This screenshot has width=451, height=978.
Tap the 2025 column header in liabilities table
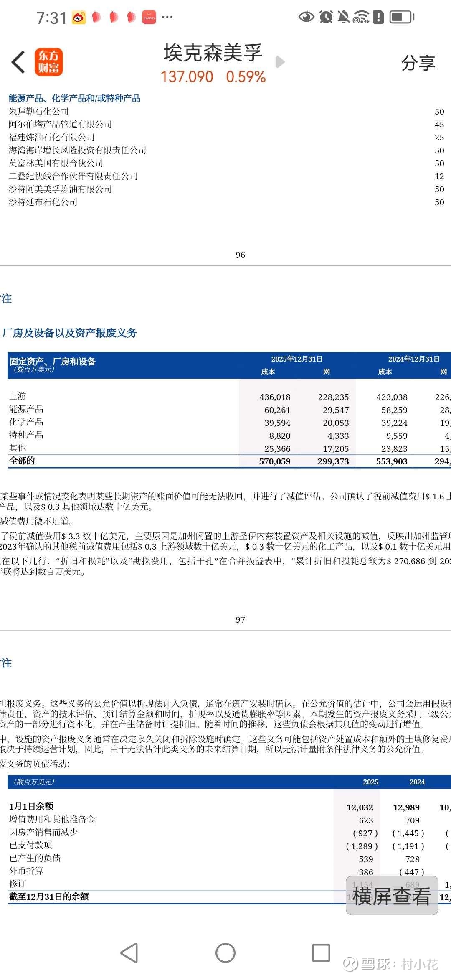[371, 782]
